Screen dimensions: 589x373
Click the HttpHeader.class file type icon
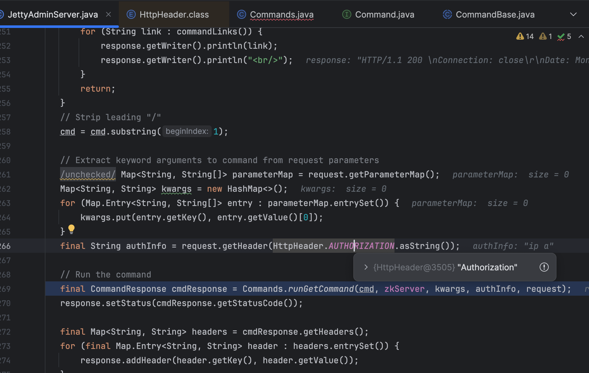(131, 15)
